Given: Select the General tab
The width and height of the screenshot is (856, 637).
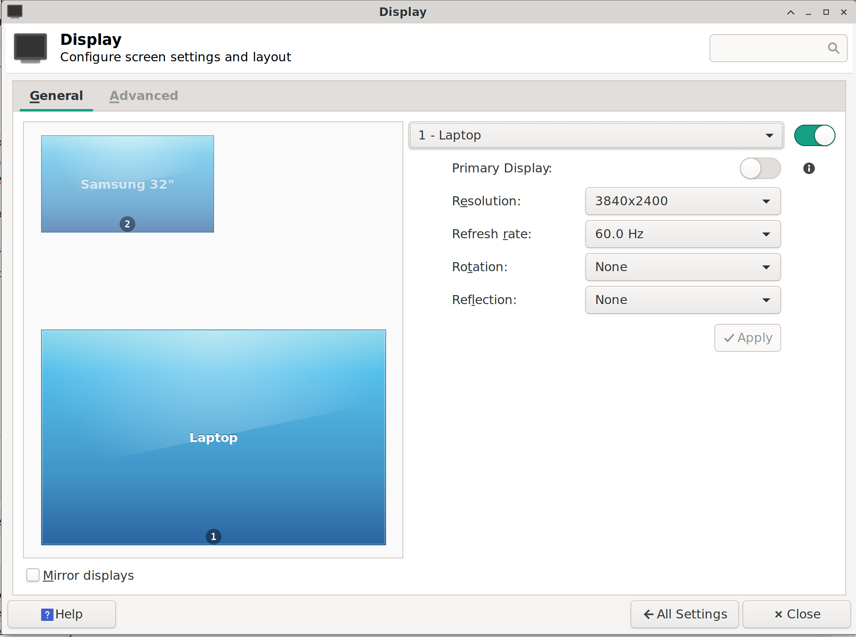Looking at the screenshot, I should [x=56, y=96].
